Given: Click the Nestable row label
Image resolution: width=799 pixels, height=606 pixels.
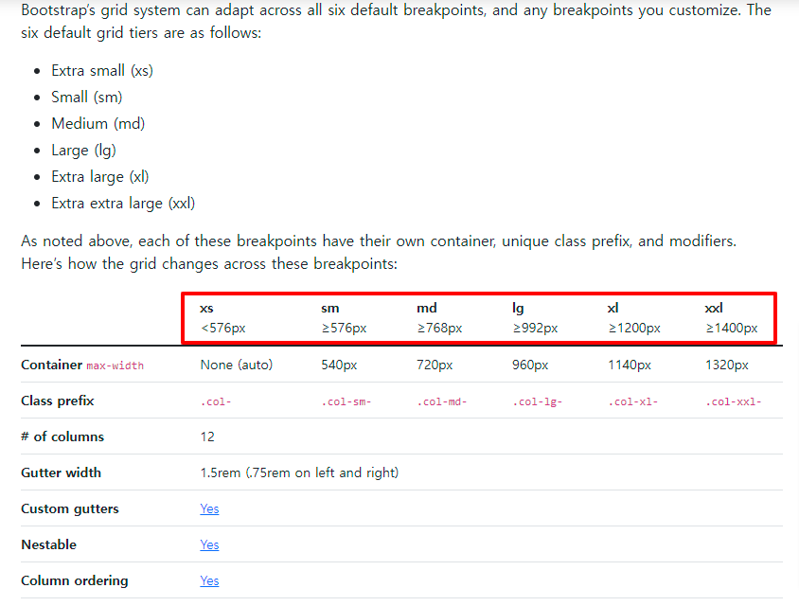Looking at the screenshot, I should click(49, 544).
